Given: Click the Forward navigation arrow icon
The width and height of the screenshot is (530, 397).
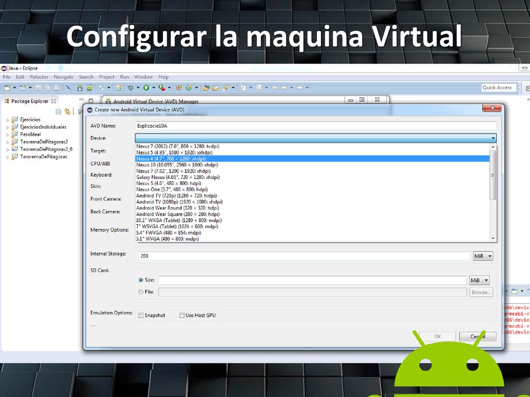Looking at the screenshot, I should tap(300, 88).
